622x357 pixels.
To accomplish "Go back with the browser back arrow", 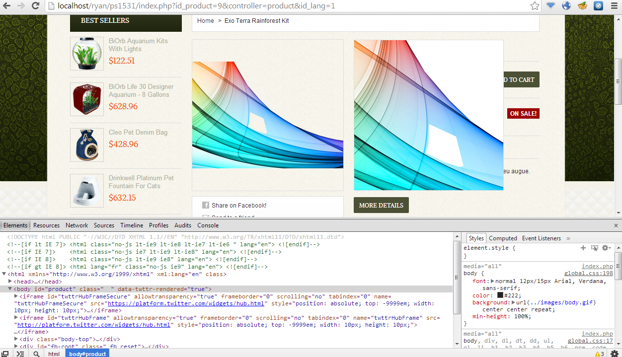I will (7, 6).
